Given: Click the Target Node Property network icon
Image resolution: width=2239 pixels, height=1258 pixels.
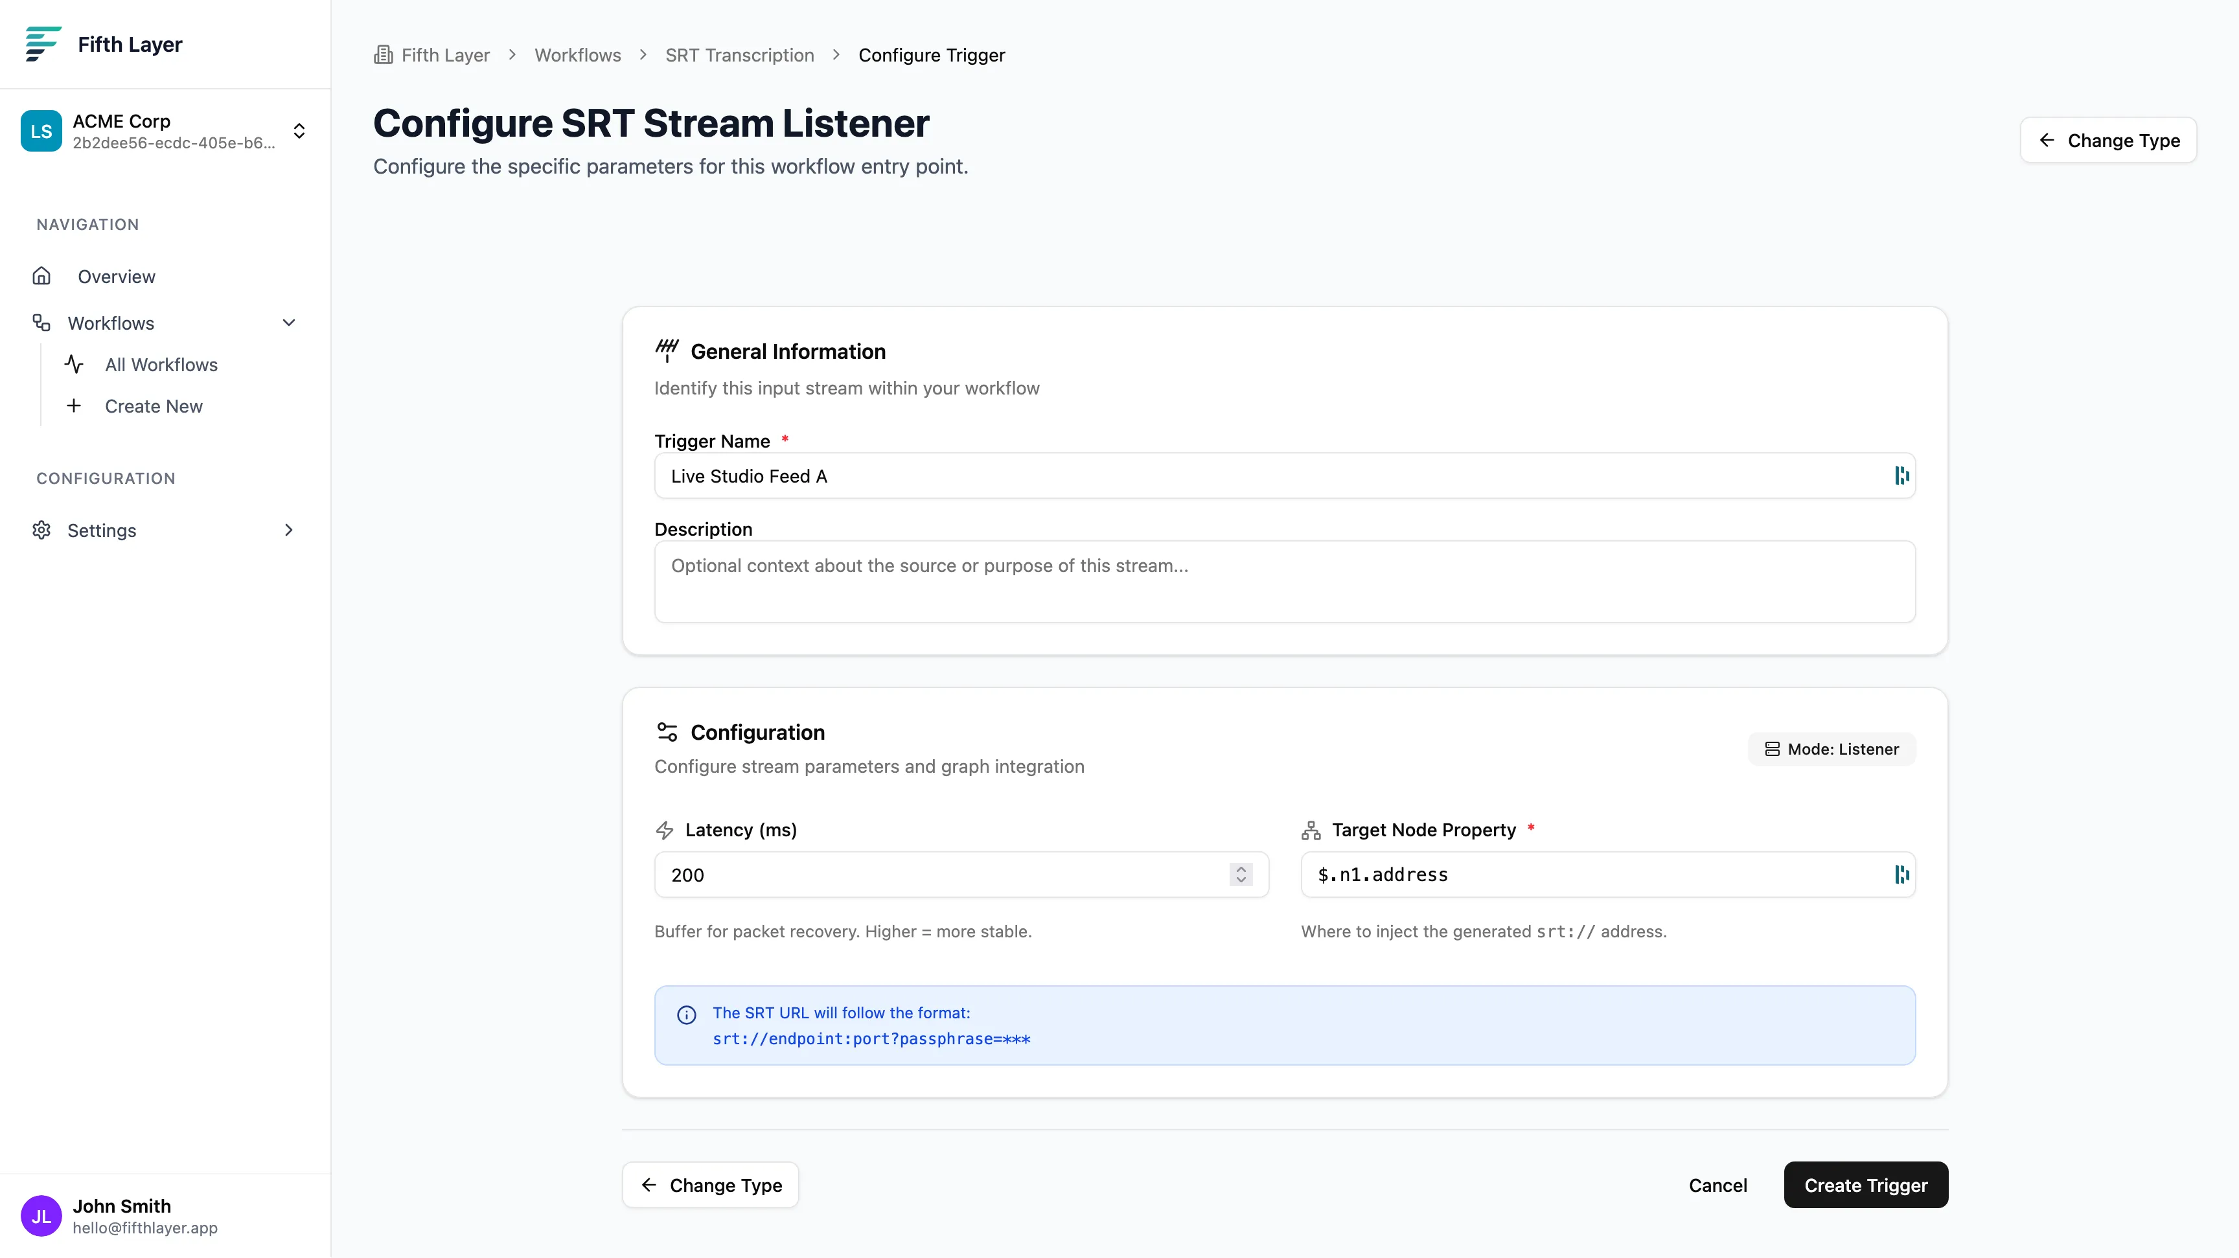Looking at the screenshot, I should point(1311,830).
